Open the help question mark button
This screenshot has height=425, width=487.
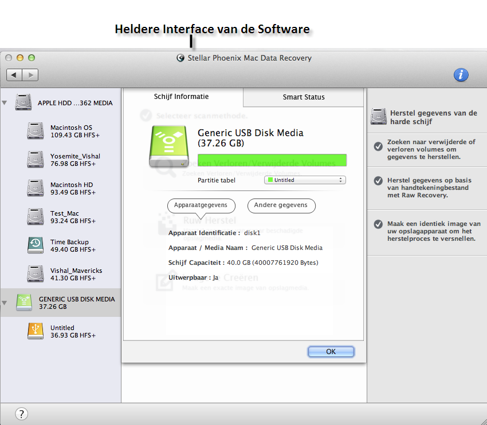click(21, 414)
